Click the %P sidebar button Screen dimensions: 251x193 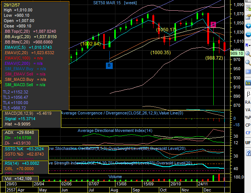coord(248,117)
